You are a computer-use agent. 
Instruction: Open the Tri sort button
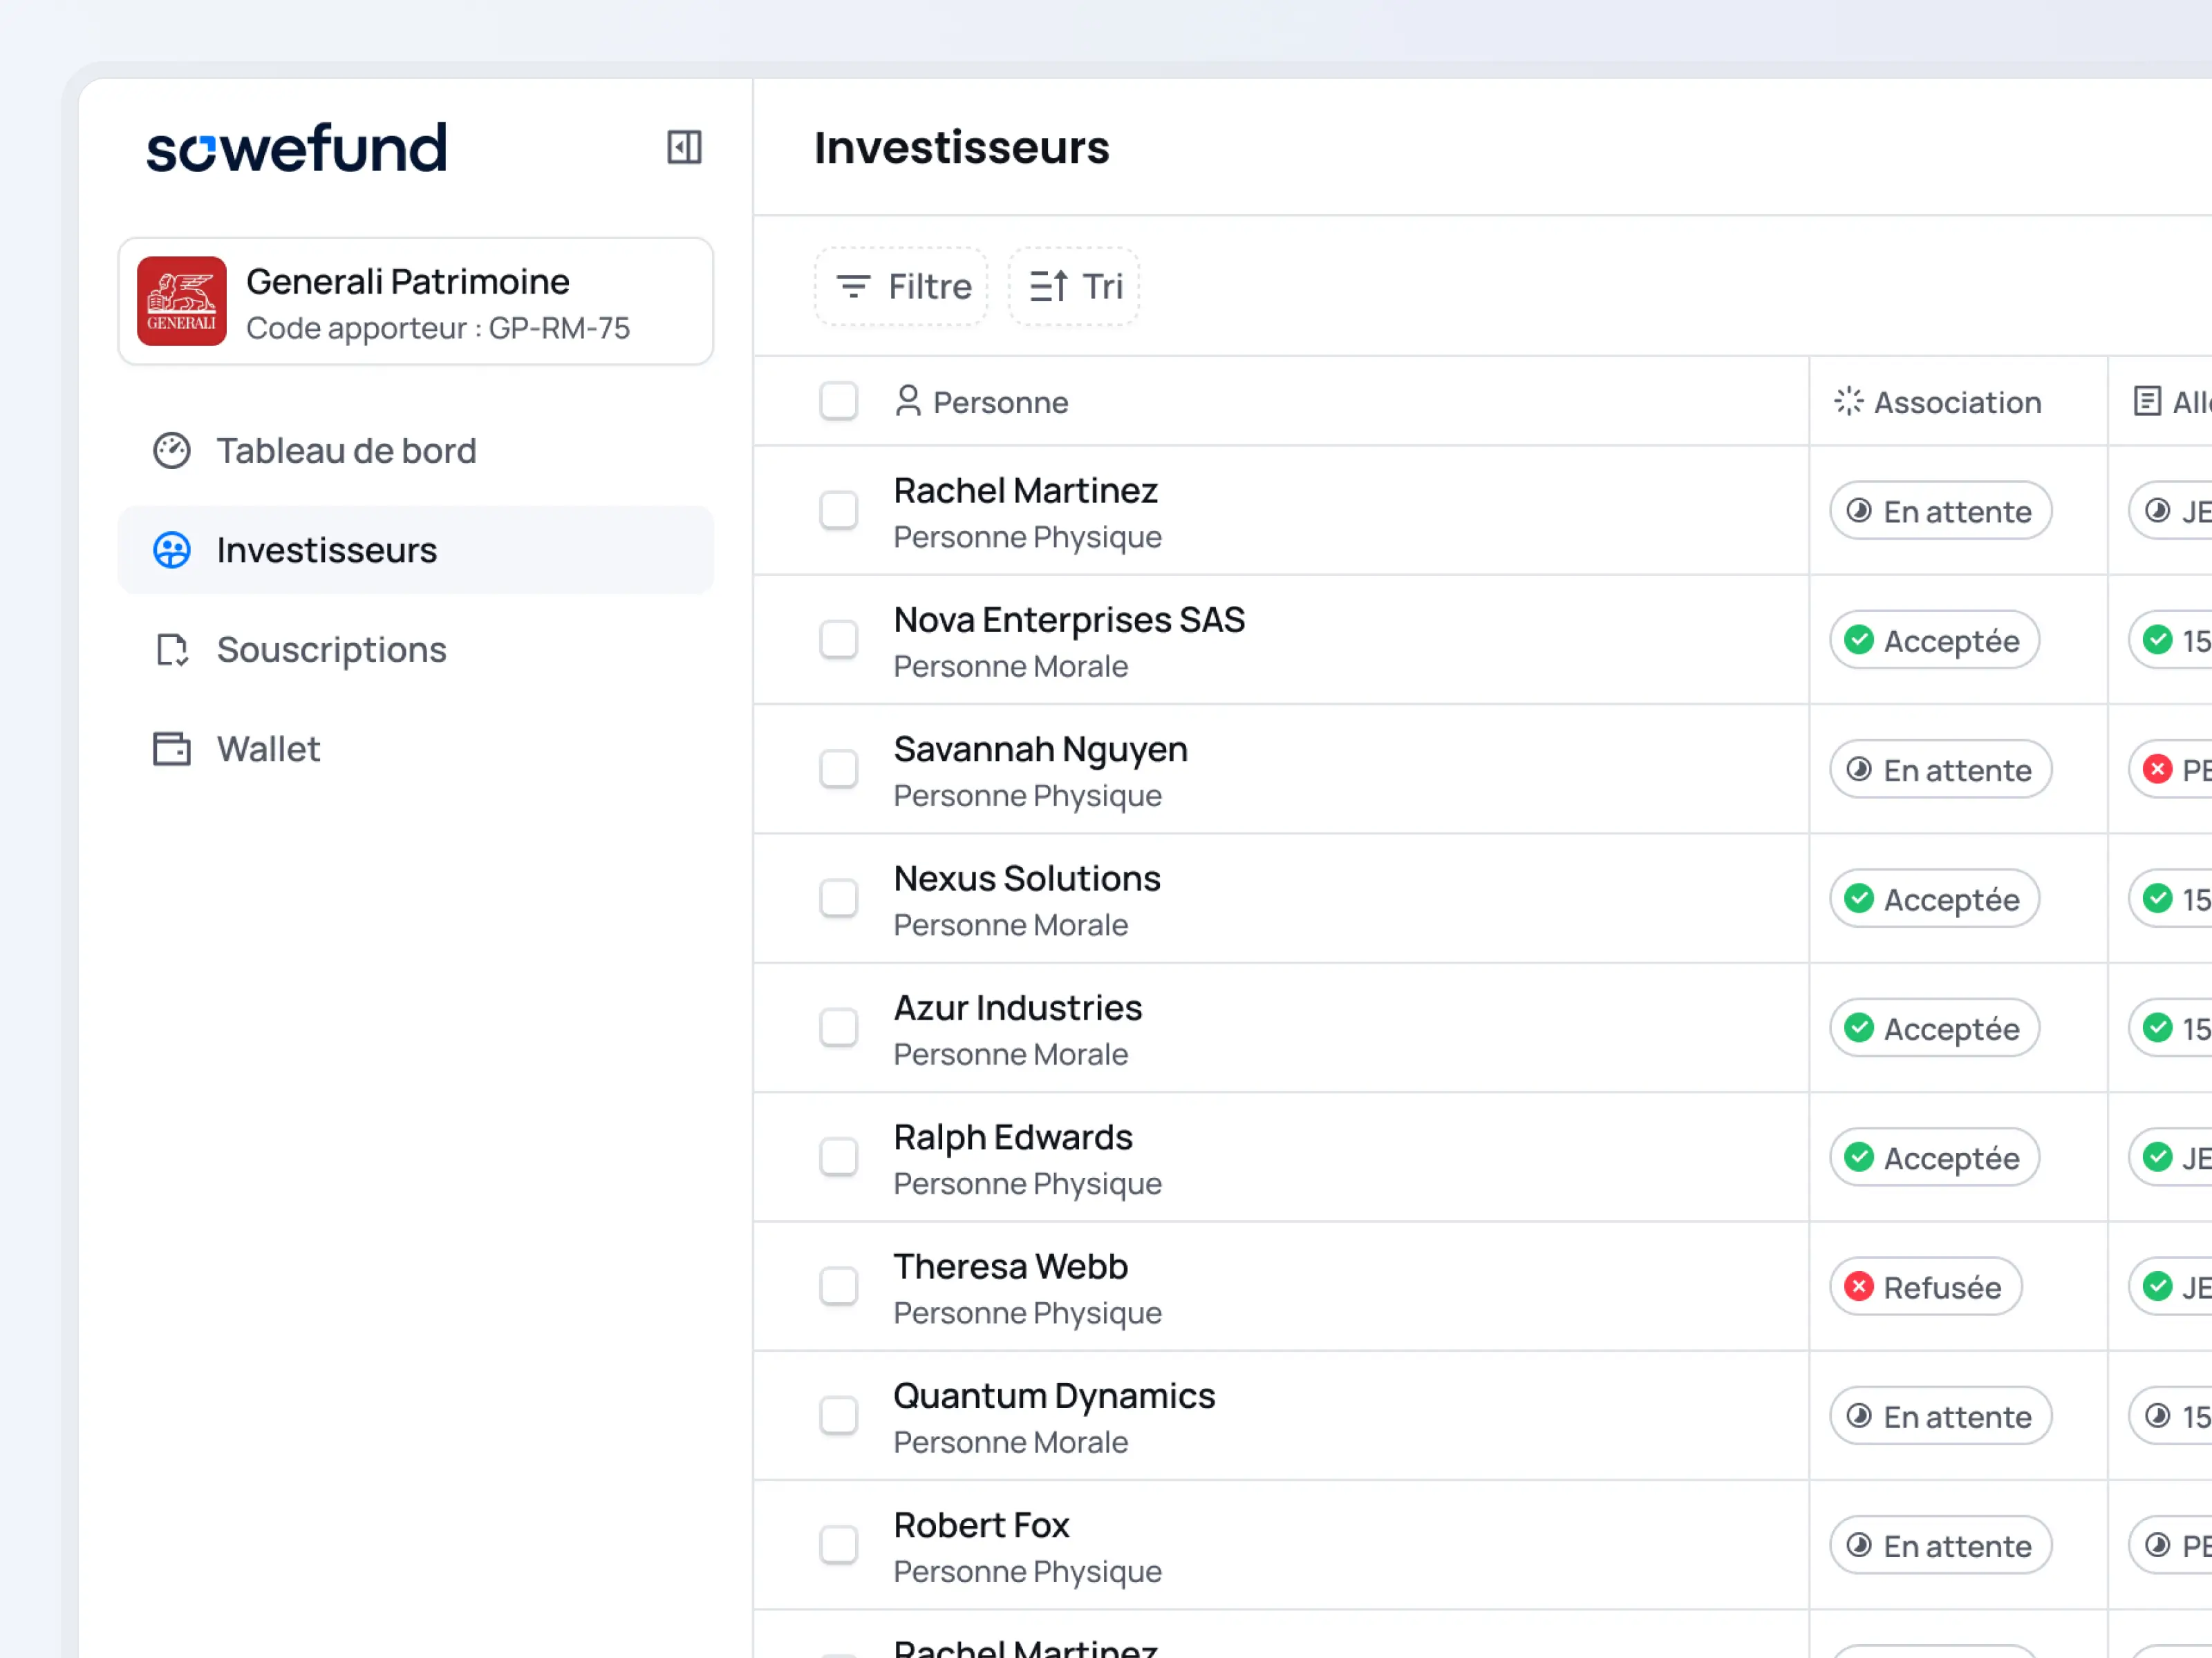pos(1074,287)
